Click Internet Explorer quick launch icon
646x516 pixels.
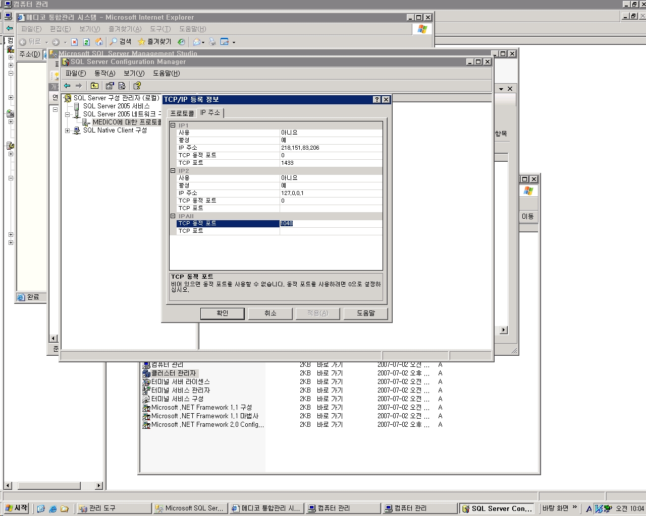coord(52,509)
